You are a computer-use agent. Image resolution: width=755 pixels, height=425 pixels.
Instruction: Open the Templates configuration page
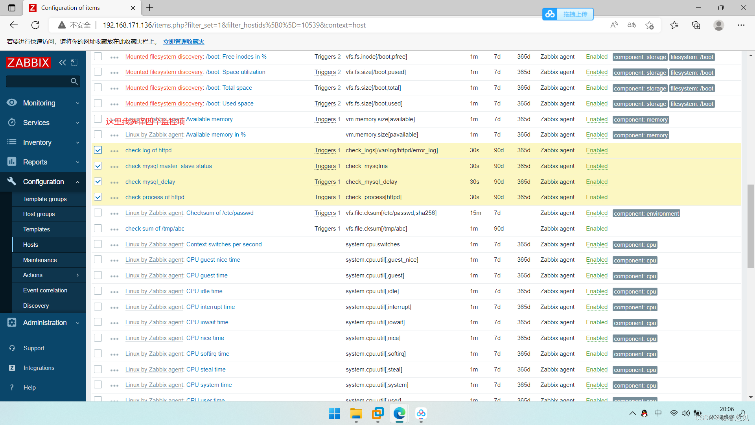tap(36, 229)
